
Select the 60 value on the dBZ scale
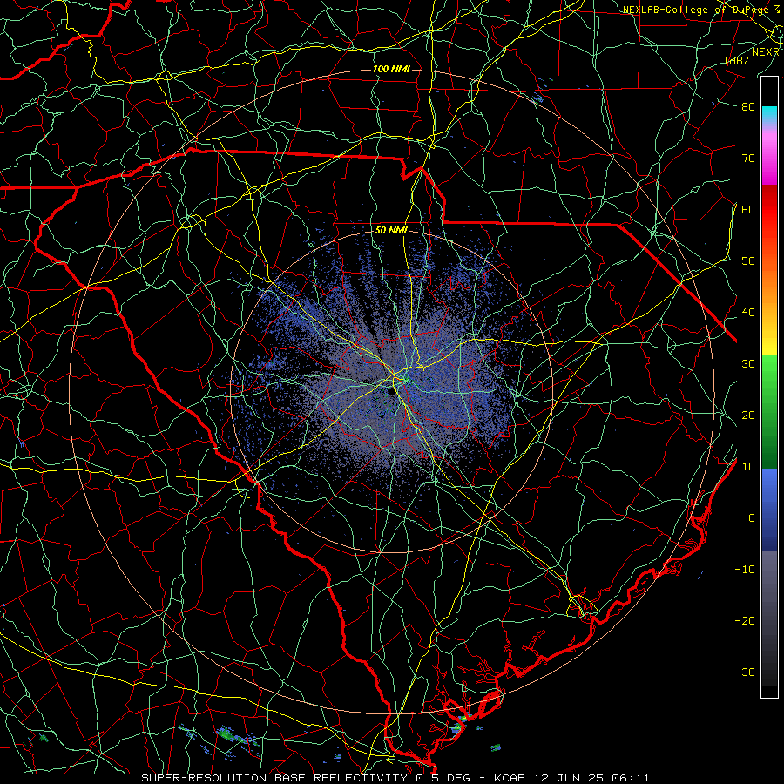point(748,209)
